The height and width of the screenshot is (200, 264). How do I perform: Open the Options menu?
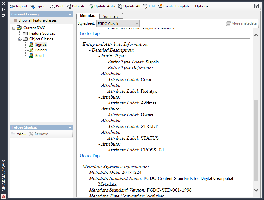tap(202, 6)
